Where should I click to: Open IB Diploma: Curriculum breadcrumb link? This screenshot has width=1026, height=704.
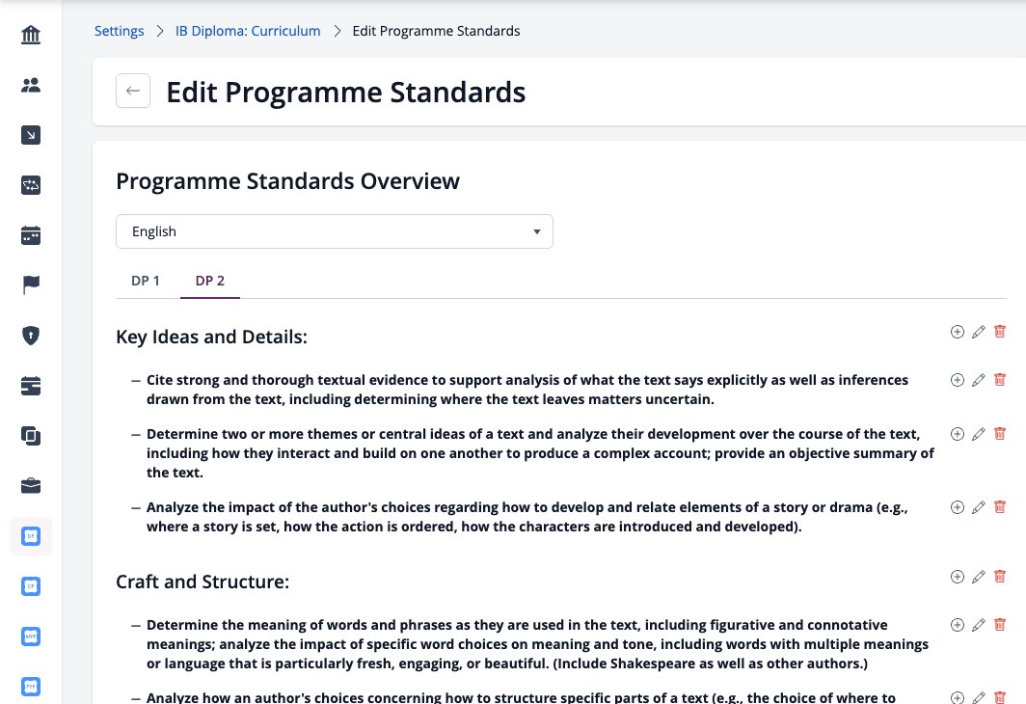[248, 31]
